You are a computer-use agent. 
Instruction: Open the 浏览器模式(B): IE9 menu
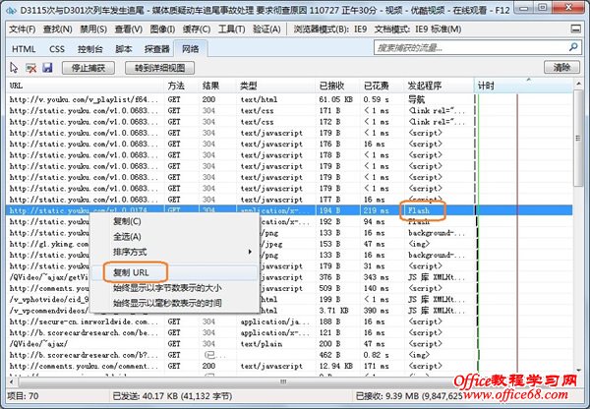pos(330,29)
